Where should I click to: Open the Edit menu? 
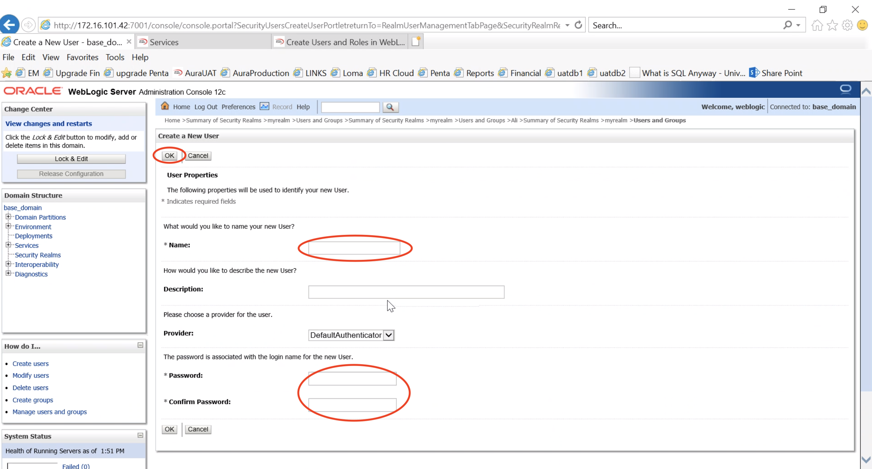click(x=28, y=57)
